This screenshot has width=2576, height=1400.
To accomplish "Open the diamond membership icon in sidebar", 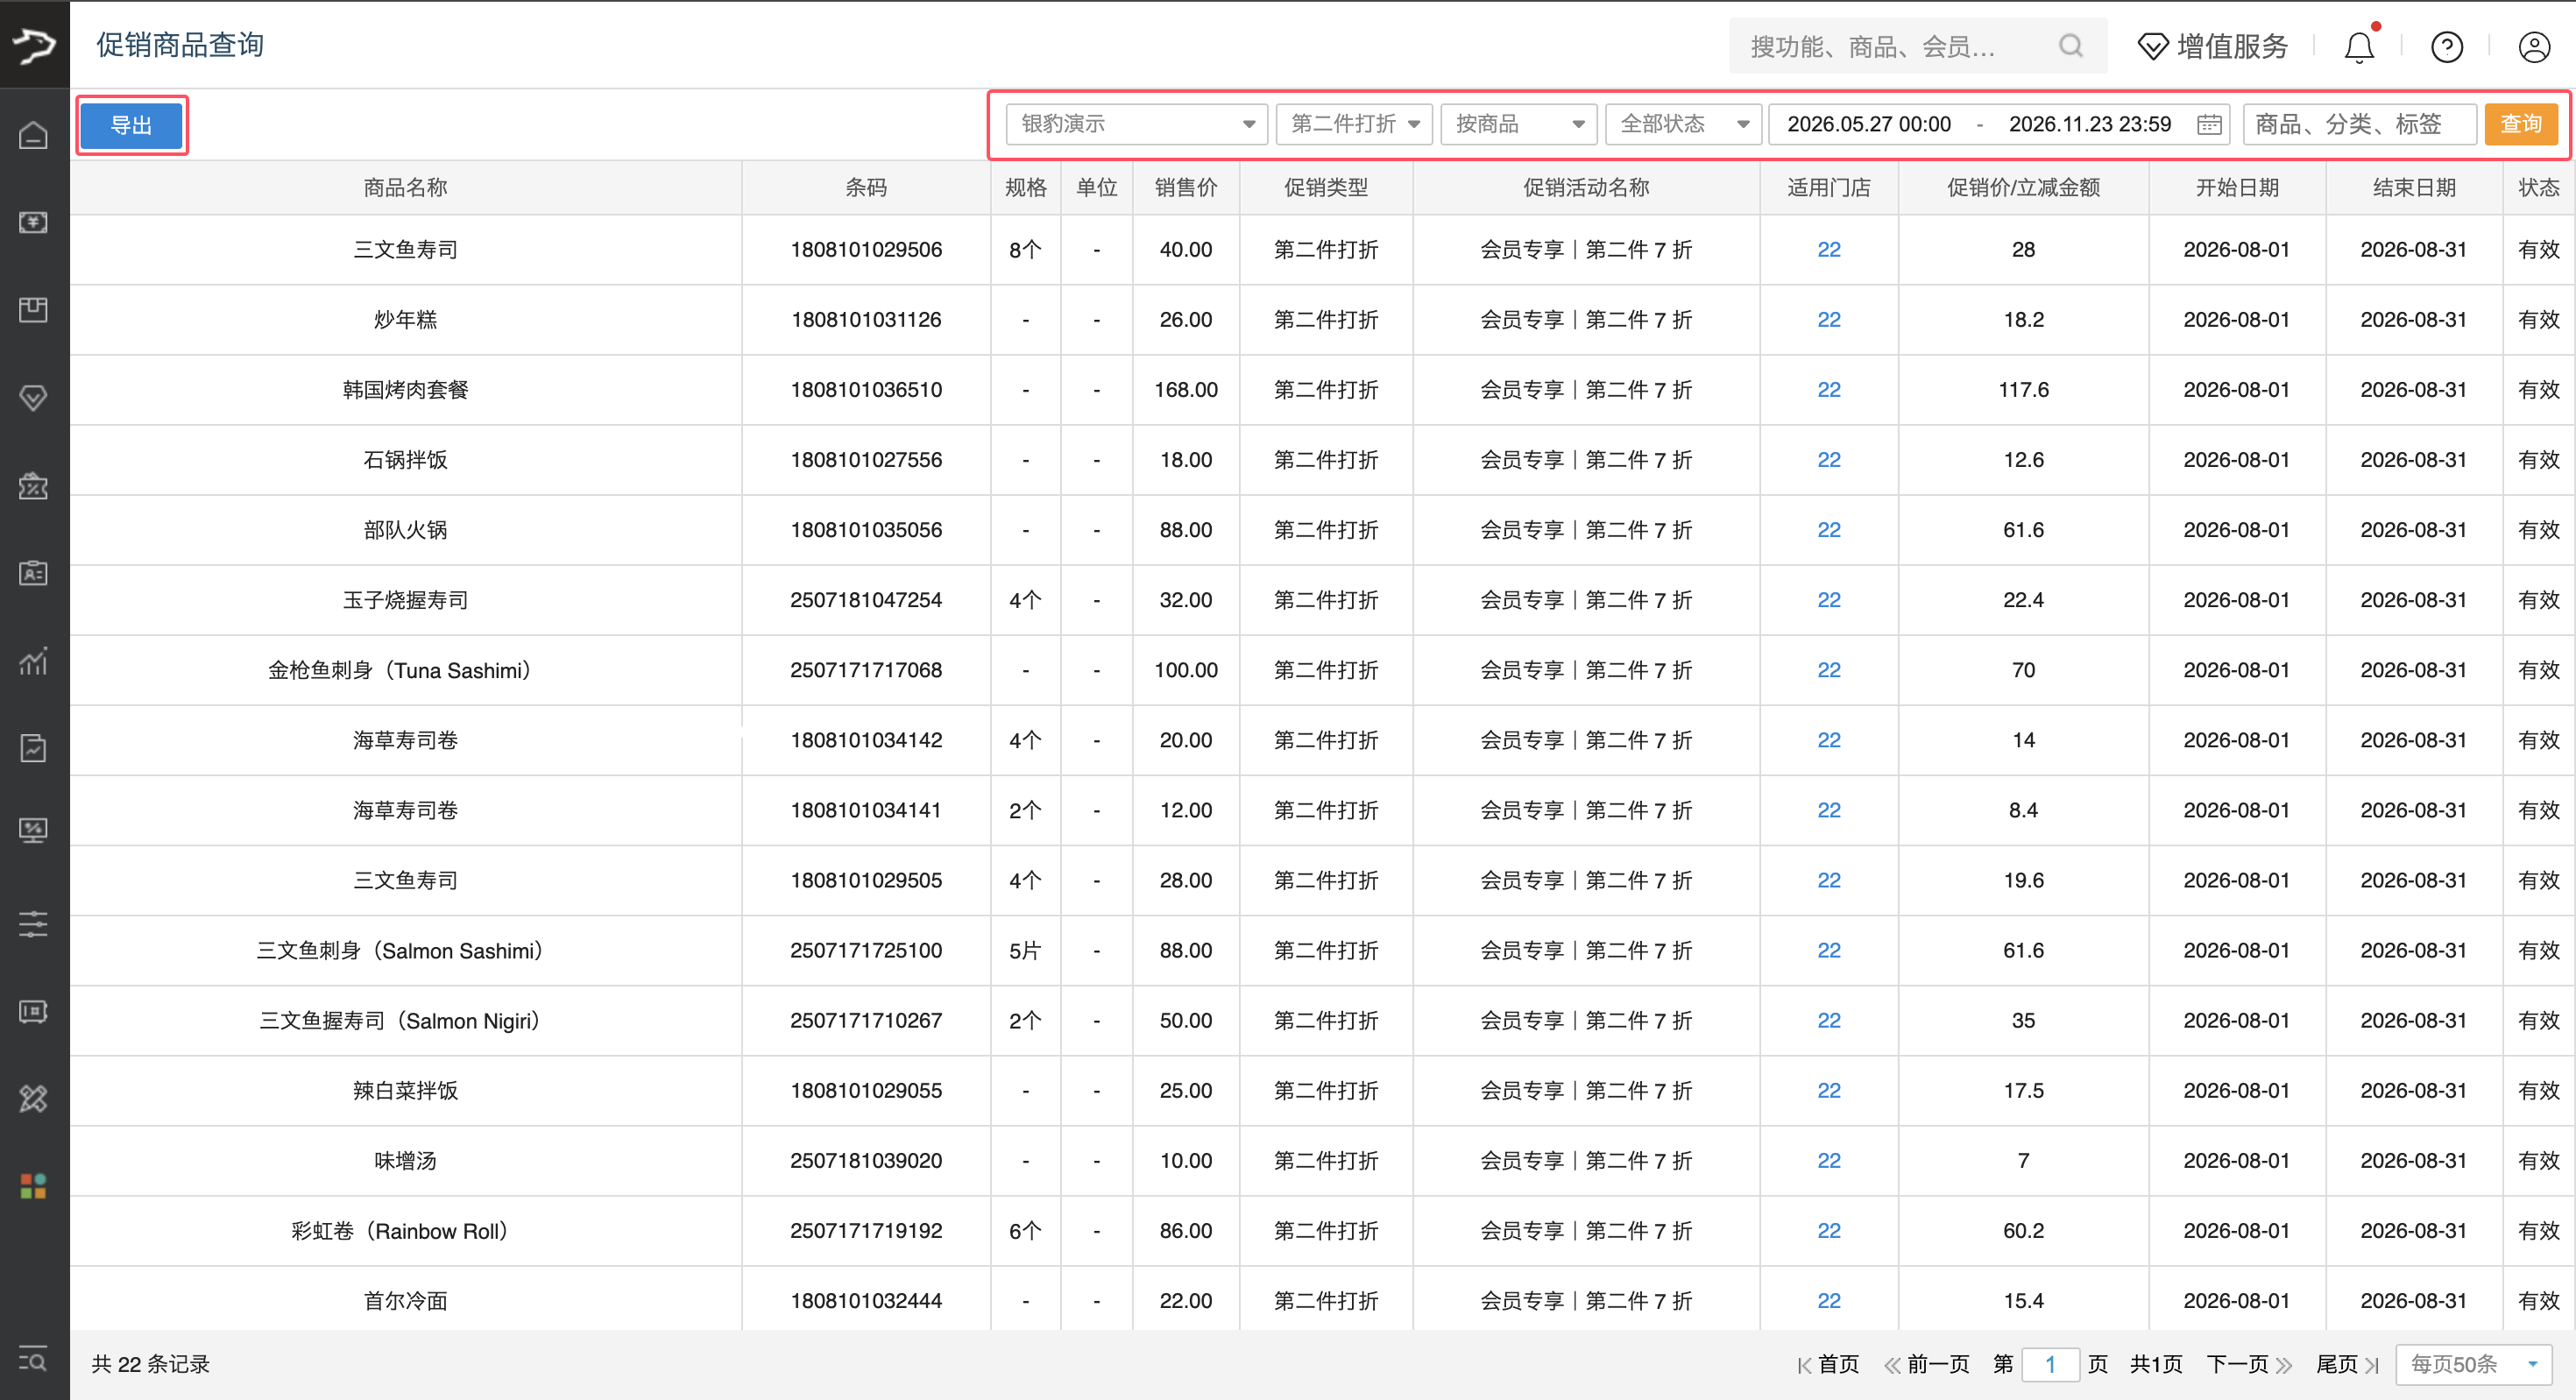I will [34, 398].
